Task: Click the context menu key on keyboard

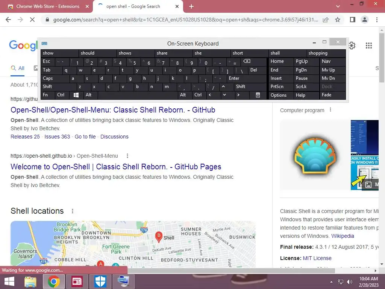Action: click(x=258, y=95)
